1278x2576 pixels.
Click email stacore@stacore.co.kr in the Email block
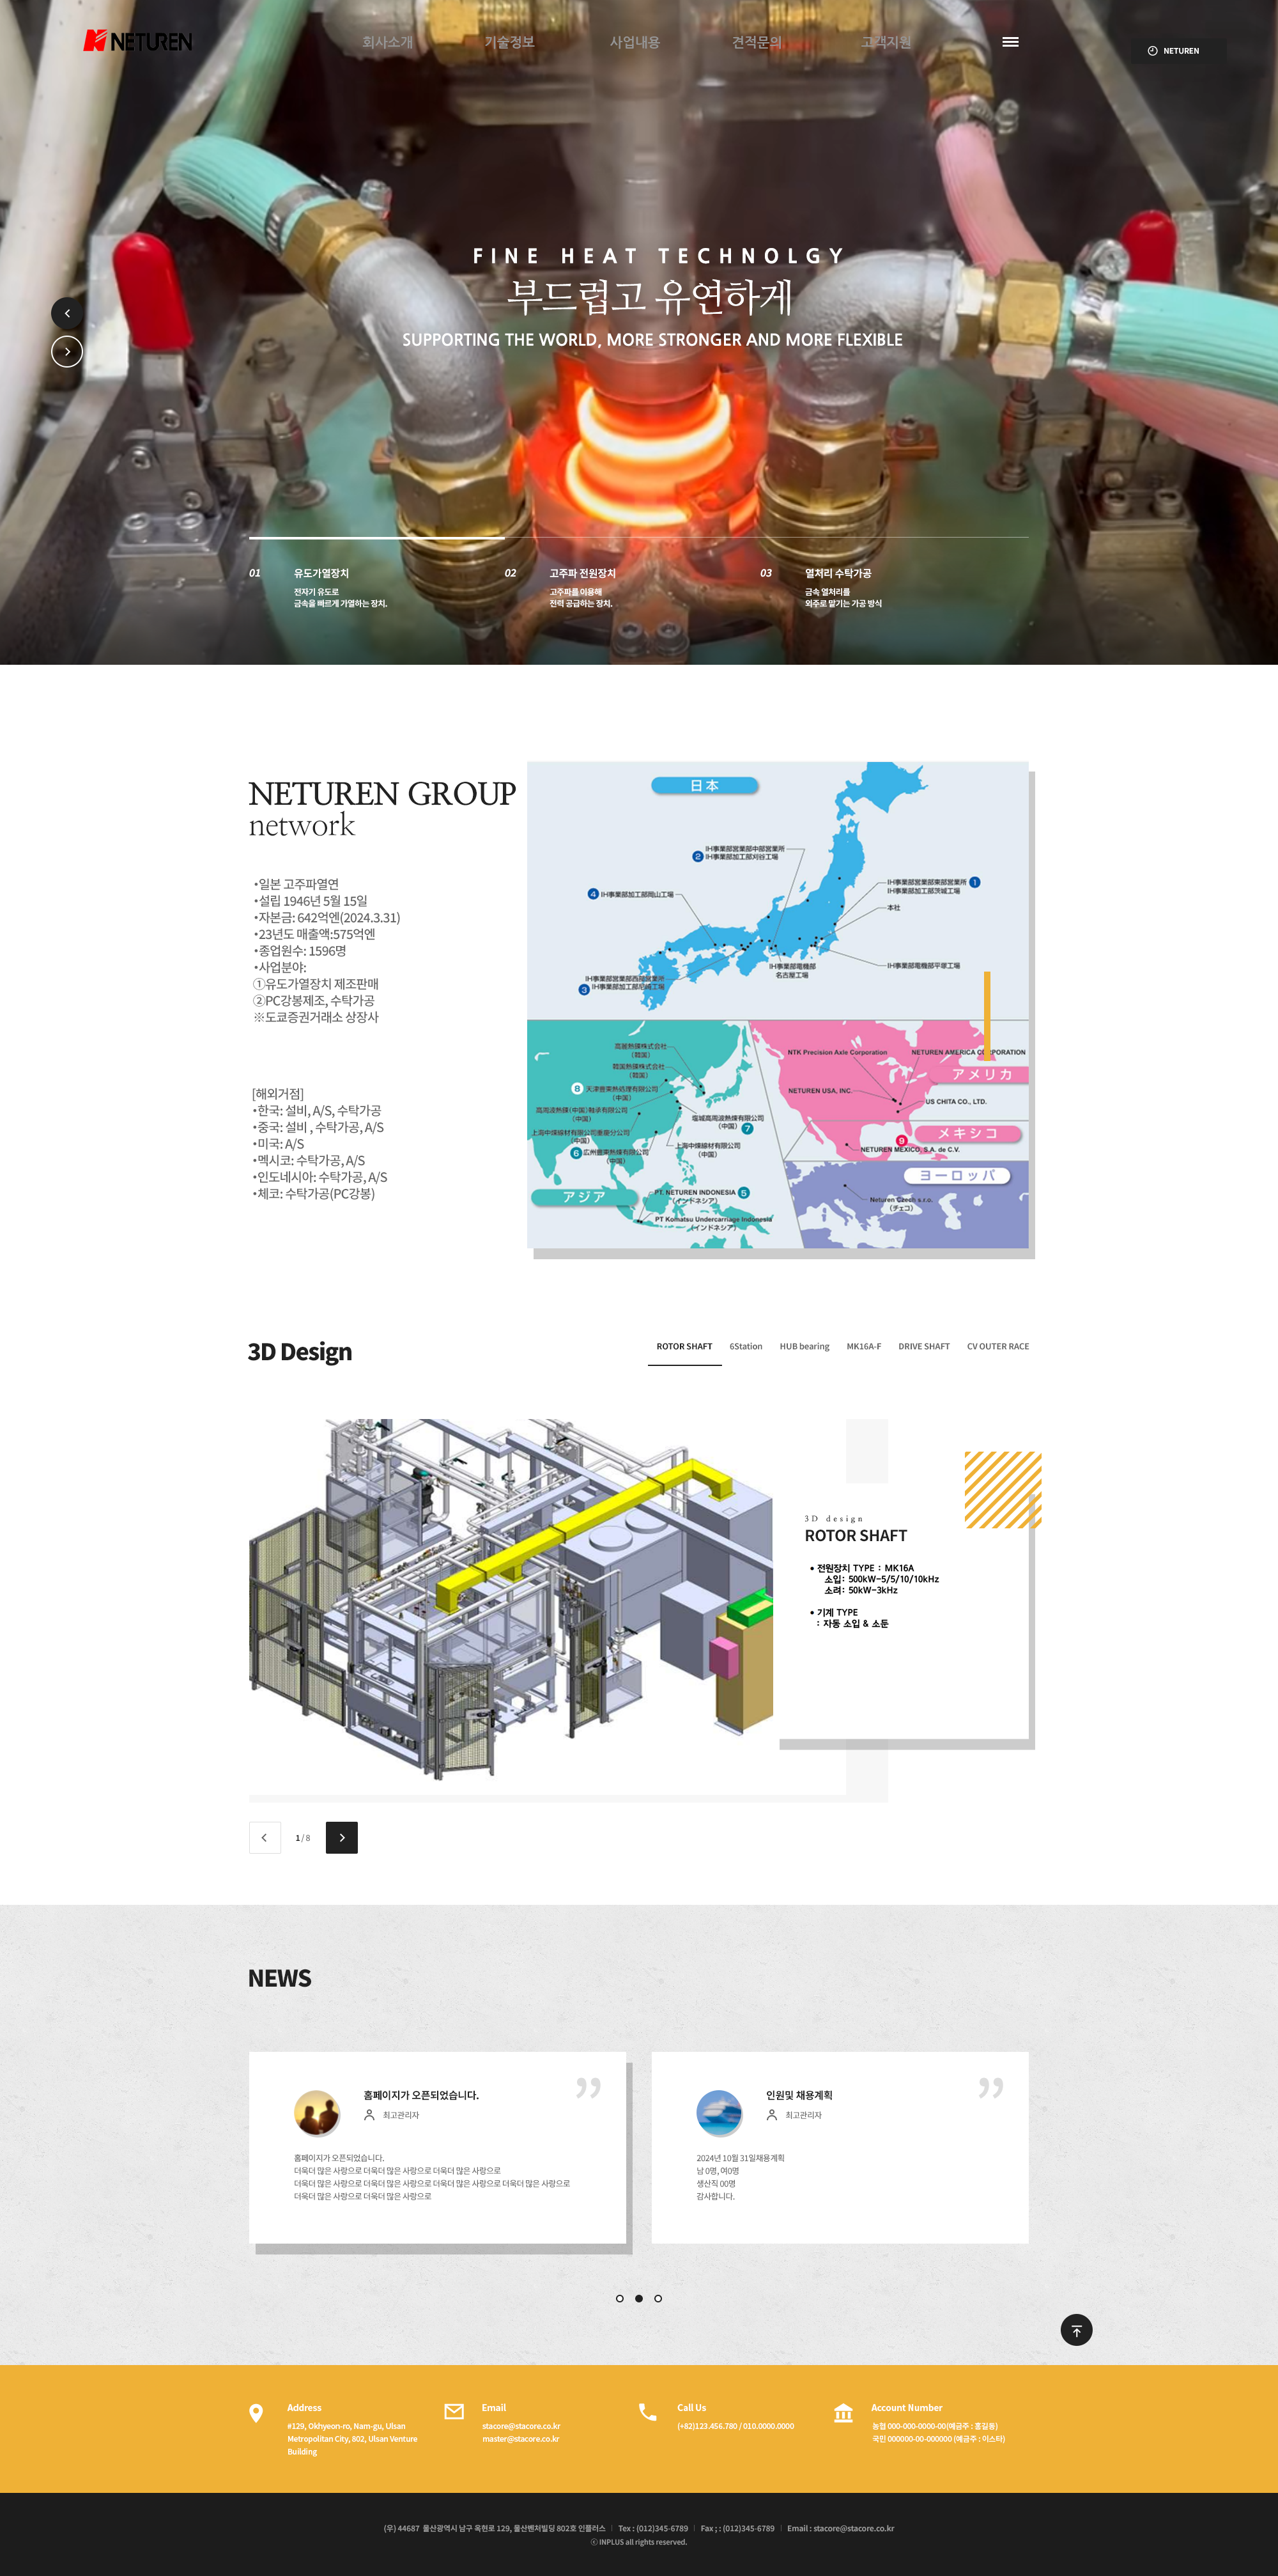coord(521,2426)
